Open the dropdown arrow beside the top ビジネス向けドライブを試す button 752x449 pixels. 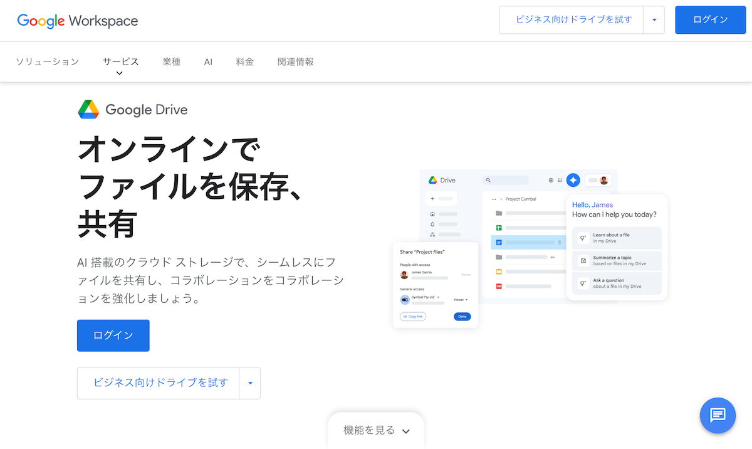(x=654, y=20)
